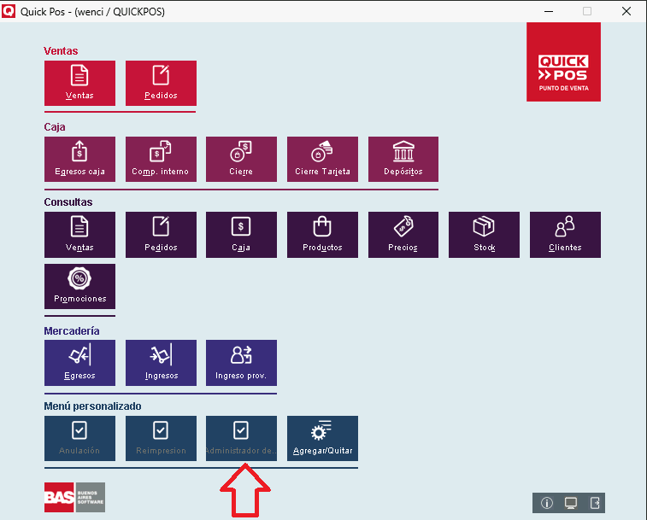The width and height of the screenshot is (647, 520).
Task: Open the Precios price tag tile
Action: (x=403, y=235)
